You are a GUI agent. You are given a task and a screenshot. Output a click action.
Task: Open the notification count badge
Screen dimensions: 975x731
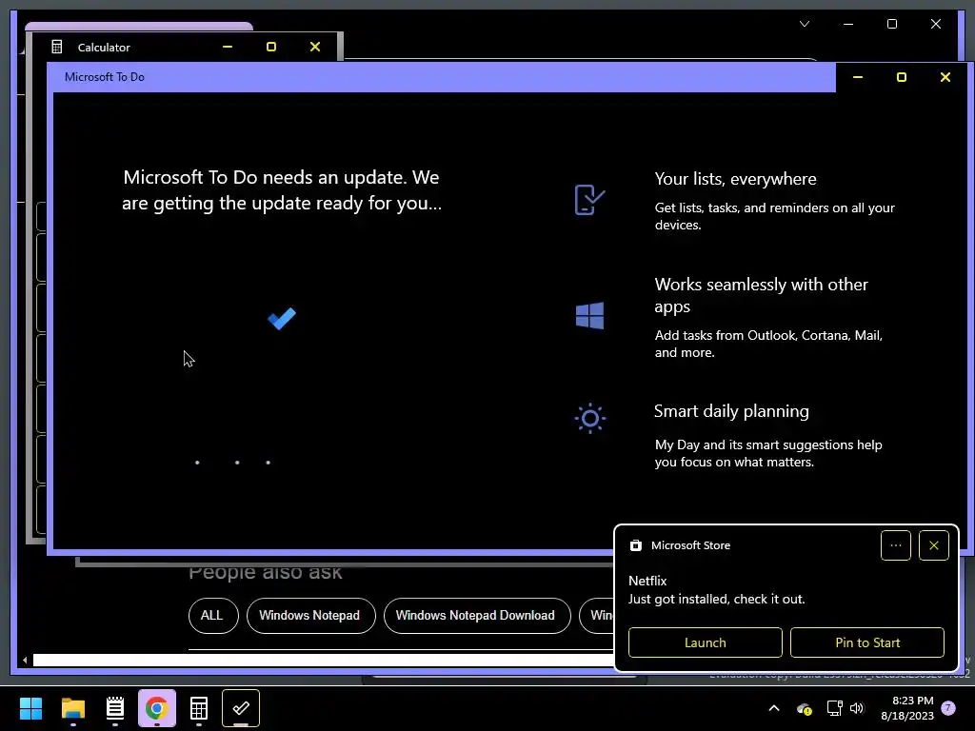click(x=948, y=707)
